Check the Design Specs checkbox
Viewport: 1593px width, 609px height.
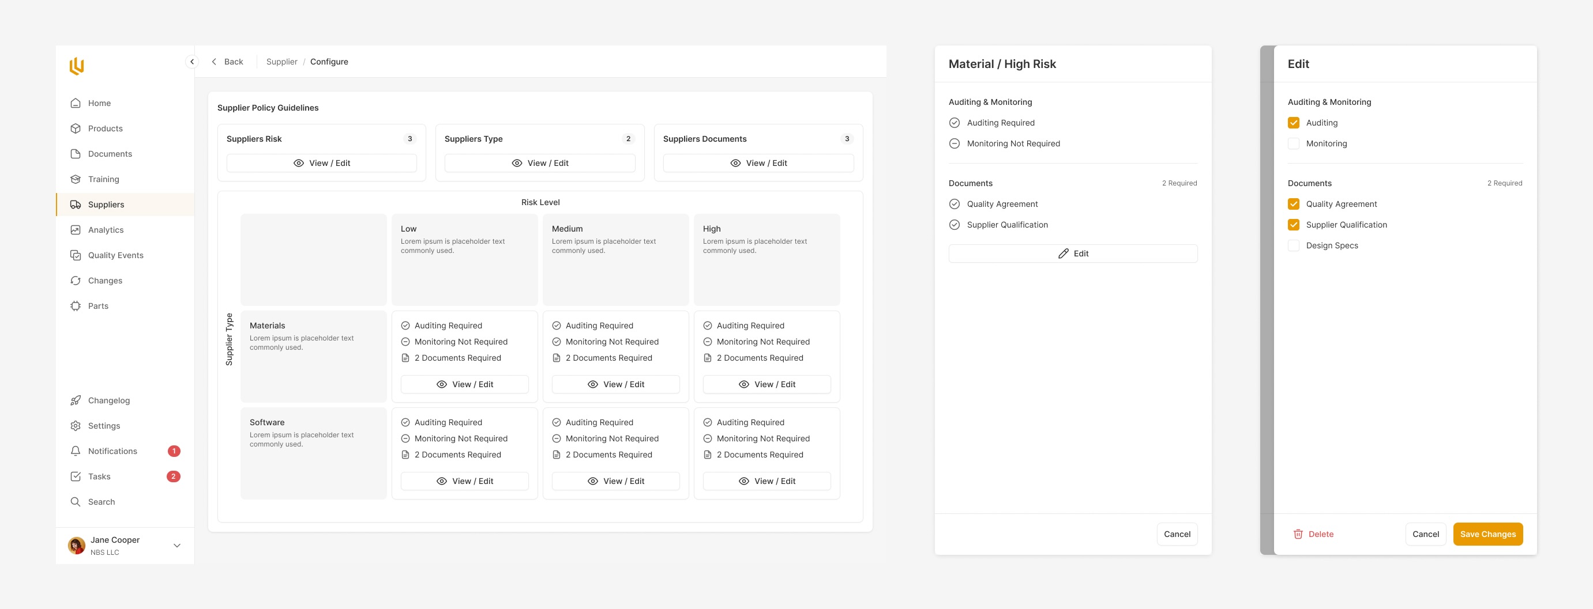click(x=1293, y=245)
